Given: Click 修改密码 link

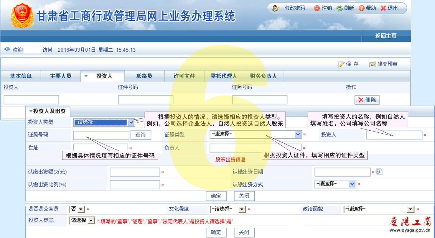Looking at the screenshot, I should click(295, 8).
